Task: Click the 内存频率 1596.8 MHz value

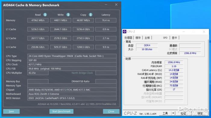Action: coord(174,62)
